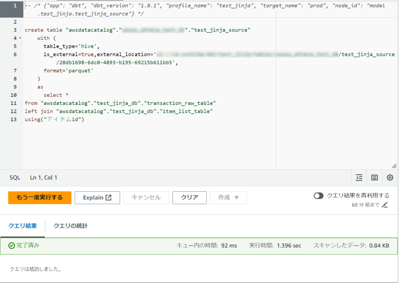Click the create table statement line
This screenshot has height=283, width=399.
pos(138,30)
